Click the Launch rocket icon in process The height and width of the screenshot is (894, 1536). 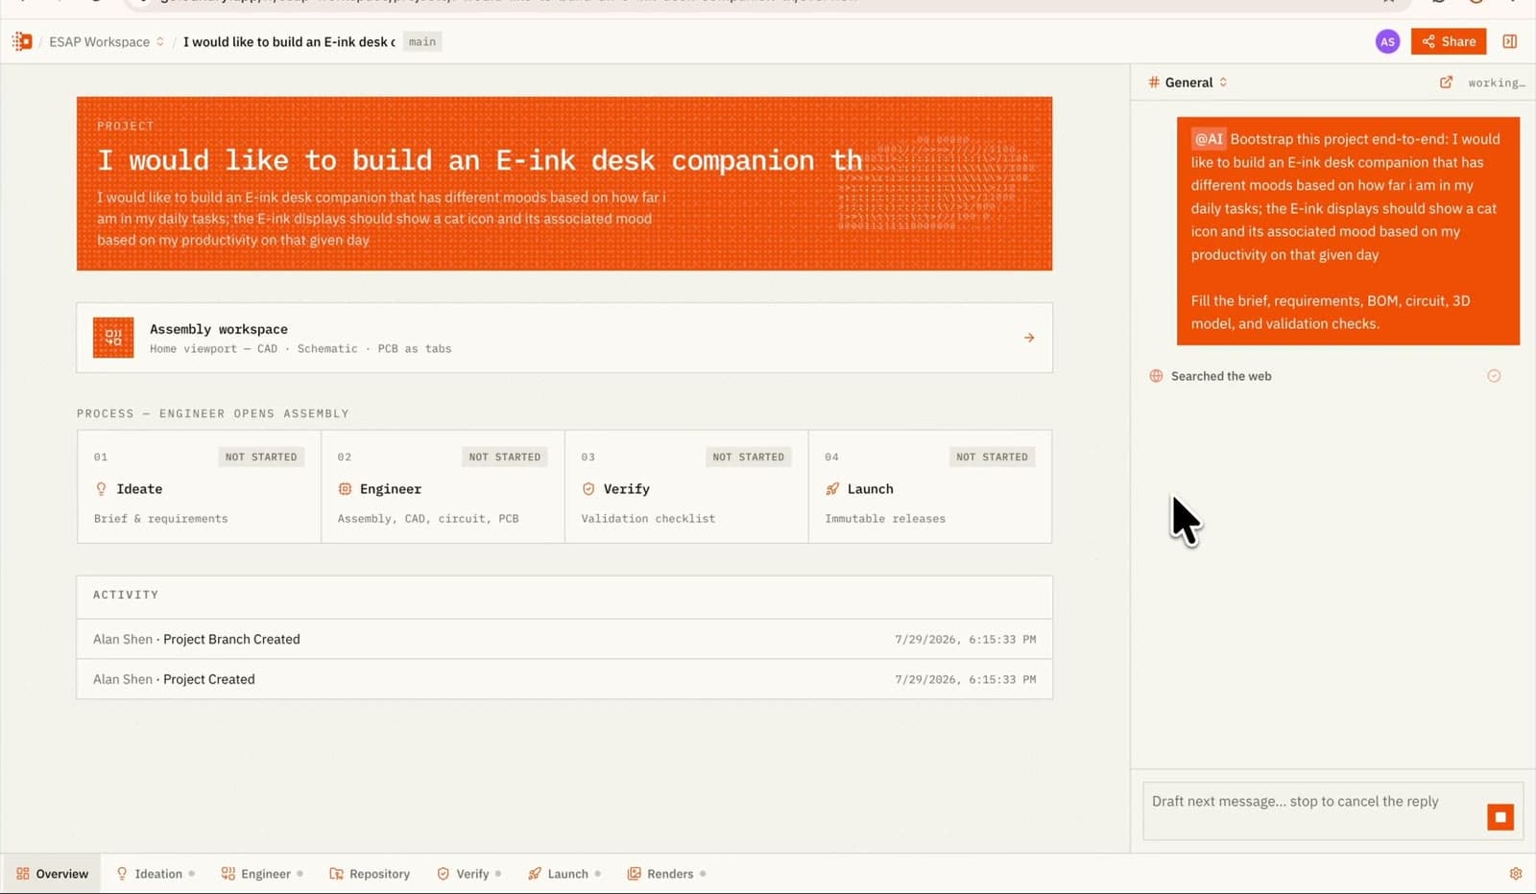832,489
